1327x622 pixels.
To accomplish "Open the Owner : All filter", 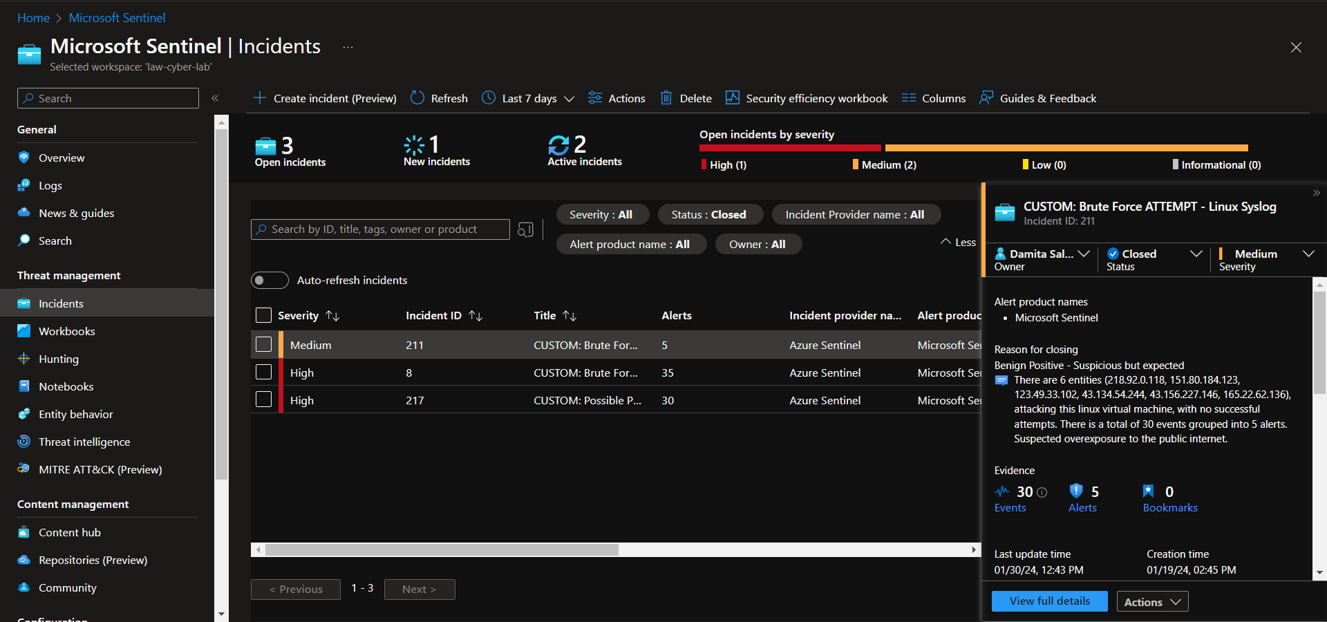I will (757, 244).
